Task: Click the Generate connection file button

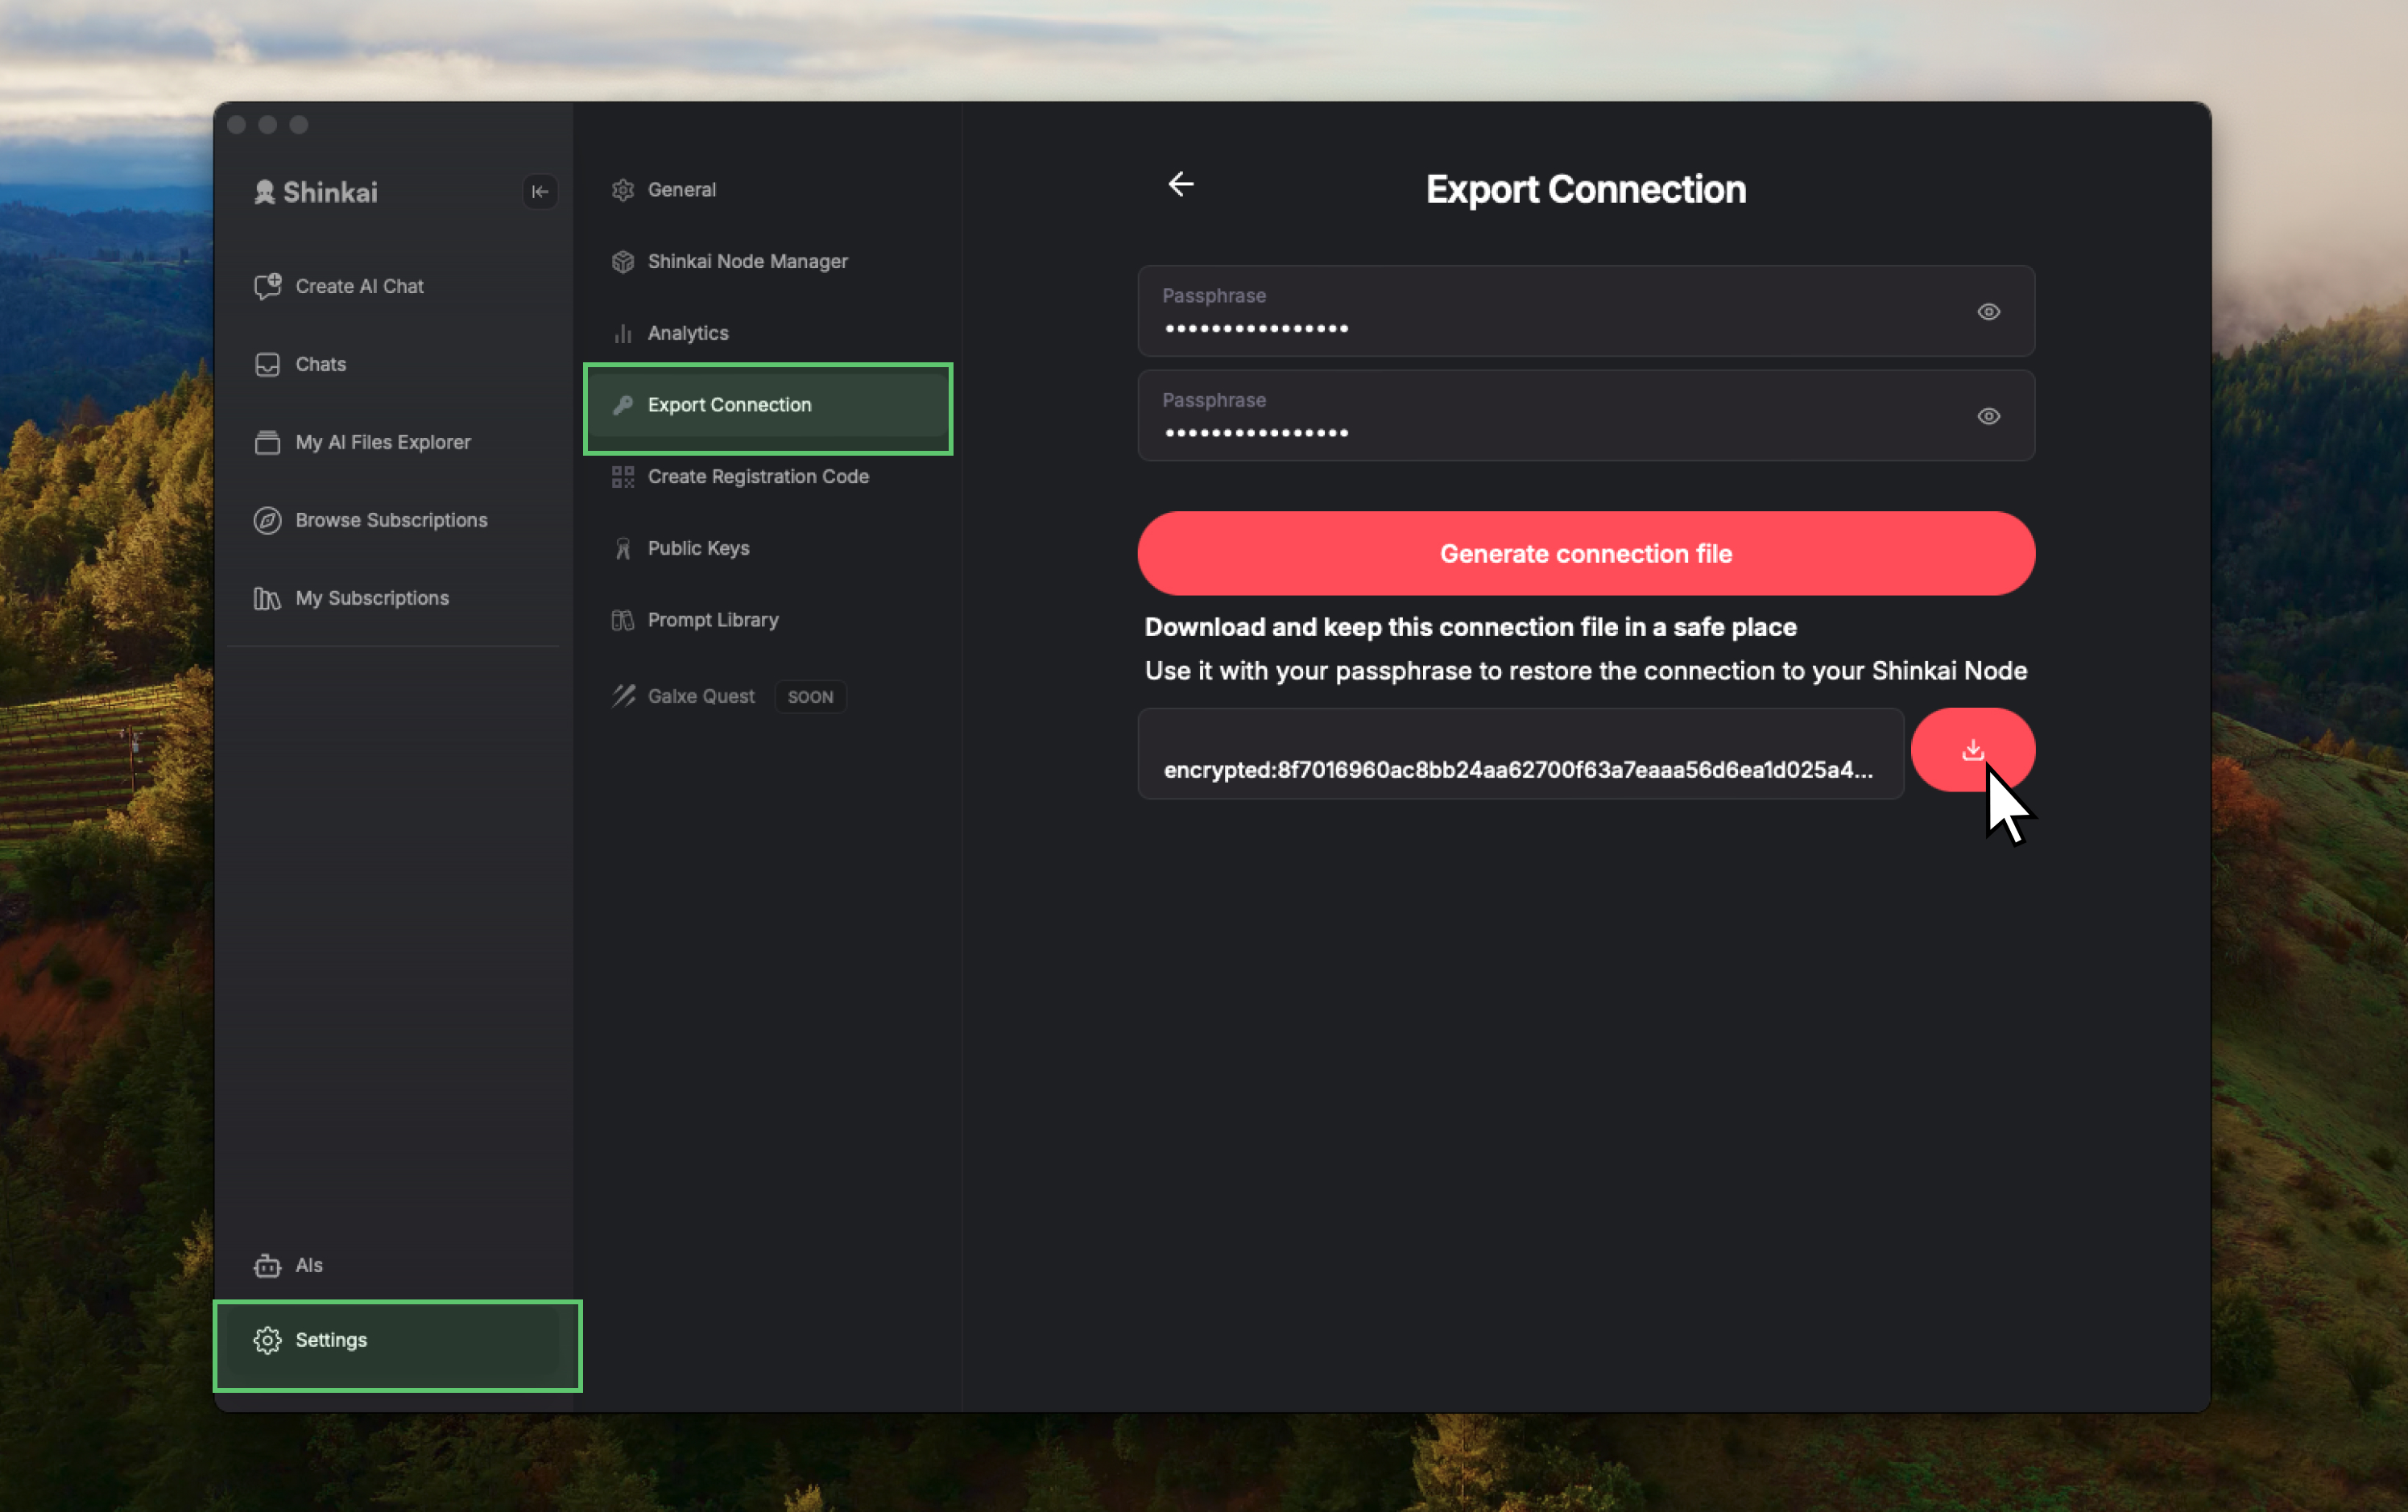Action: 1585,553
